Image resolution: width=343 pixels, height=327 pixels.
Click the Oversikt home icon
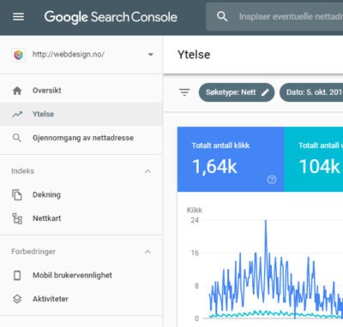pos(17,91)
